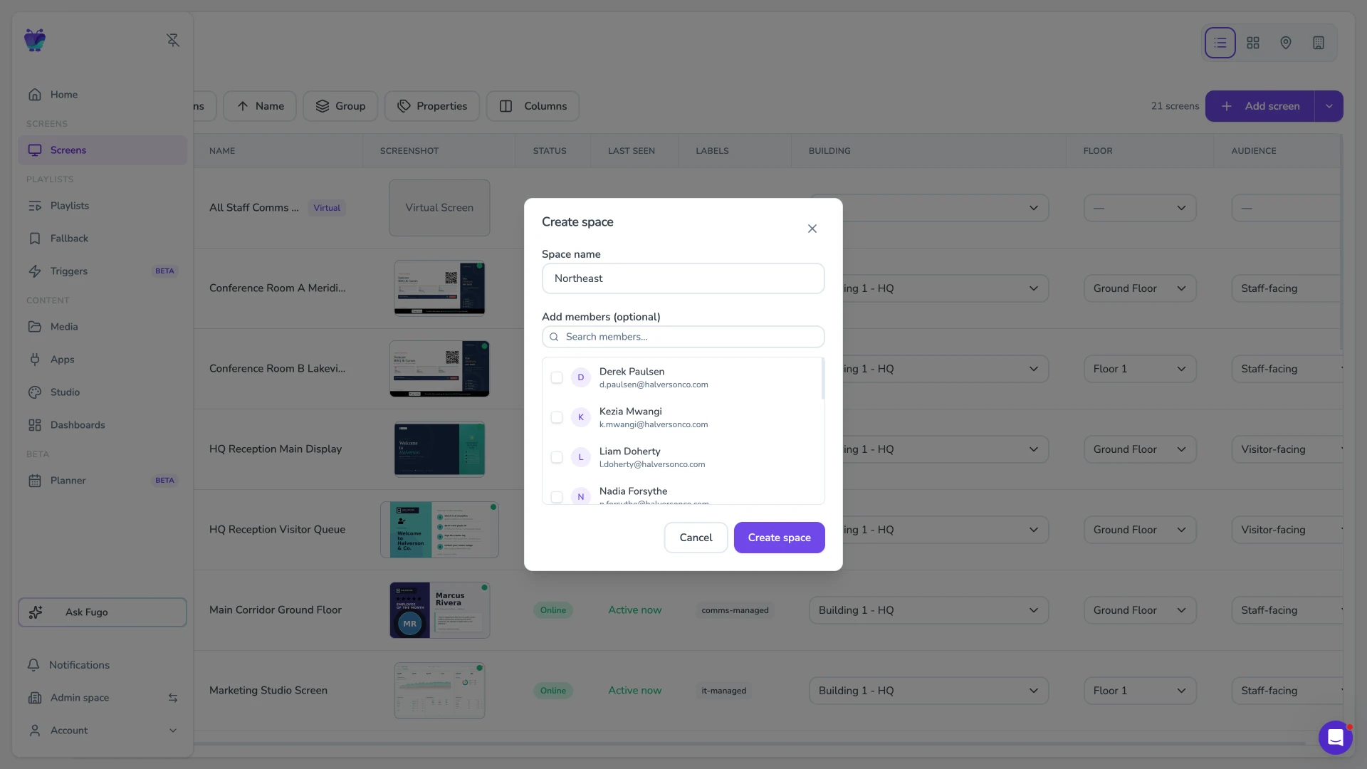Viewport: 1367px width, 769px height.
Task: Click Kezia Mwangi's avatar
Action: coord(581,417)
